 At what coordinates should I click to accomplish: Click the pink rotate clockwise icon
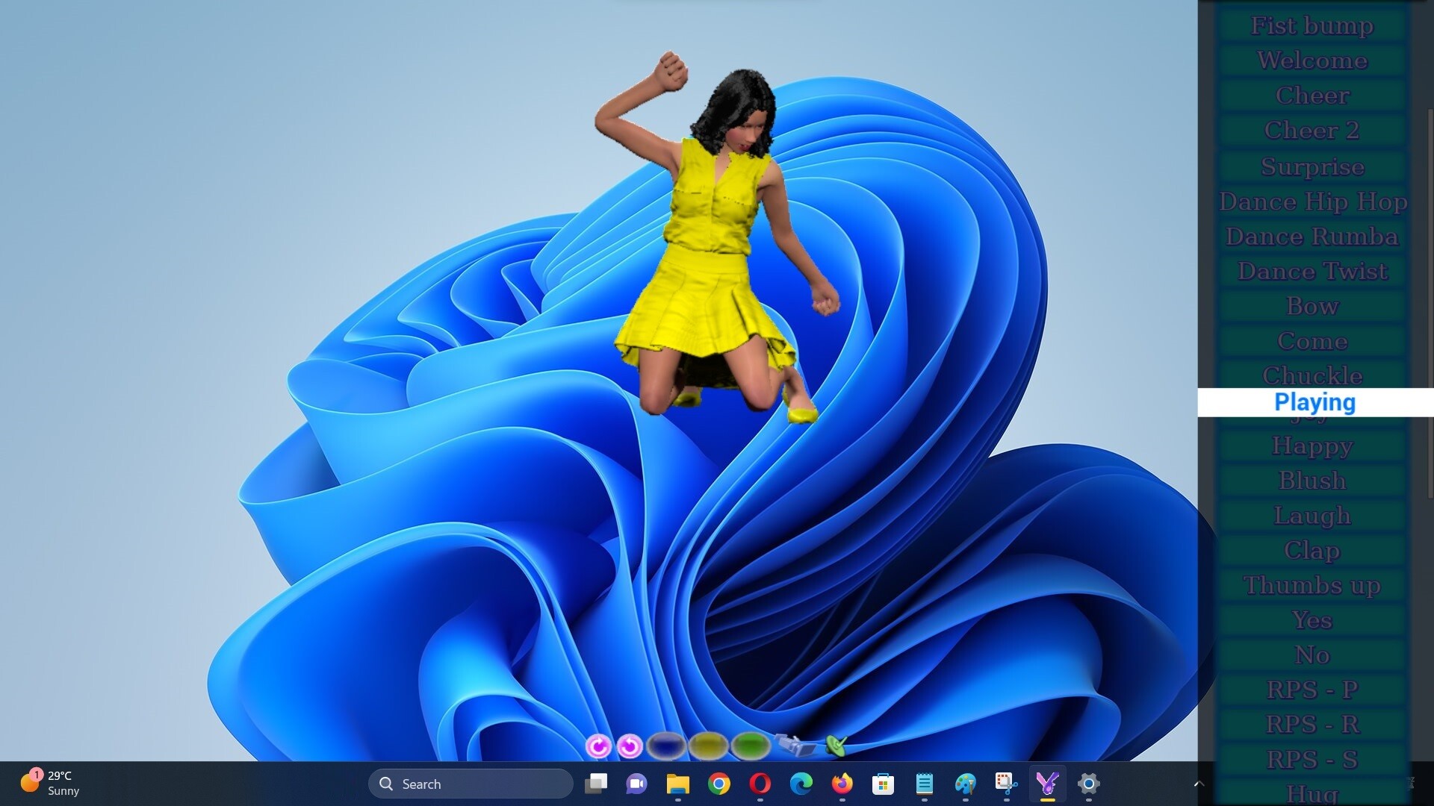[599, 746]
